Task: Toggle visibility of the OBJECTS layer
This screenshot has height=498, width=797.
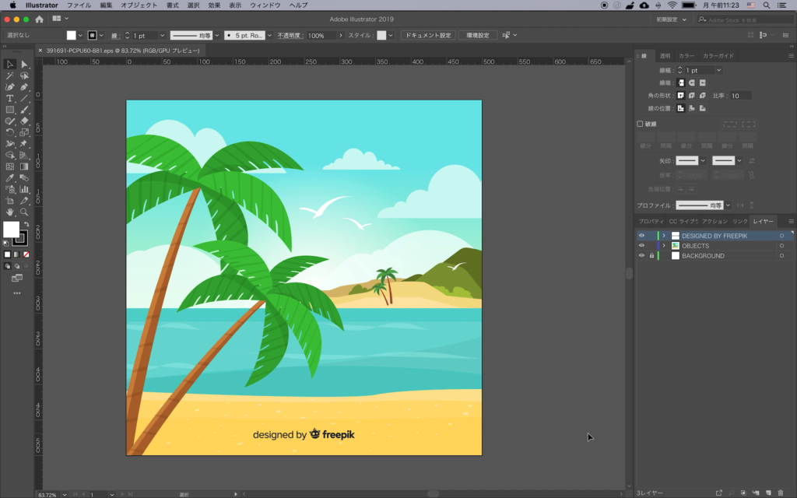Action: point(641,246)
